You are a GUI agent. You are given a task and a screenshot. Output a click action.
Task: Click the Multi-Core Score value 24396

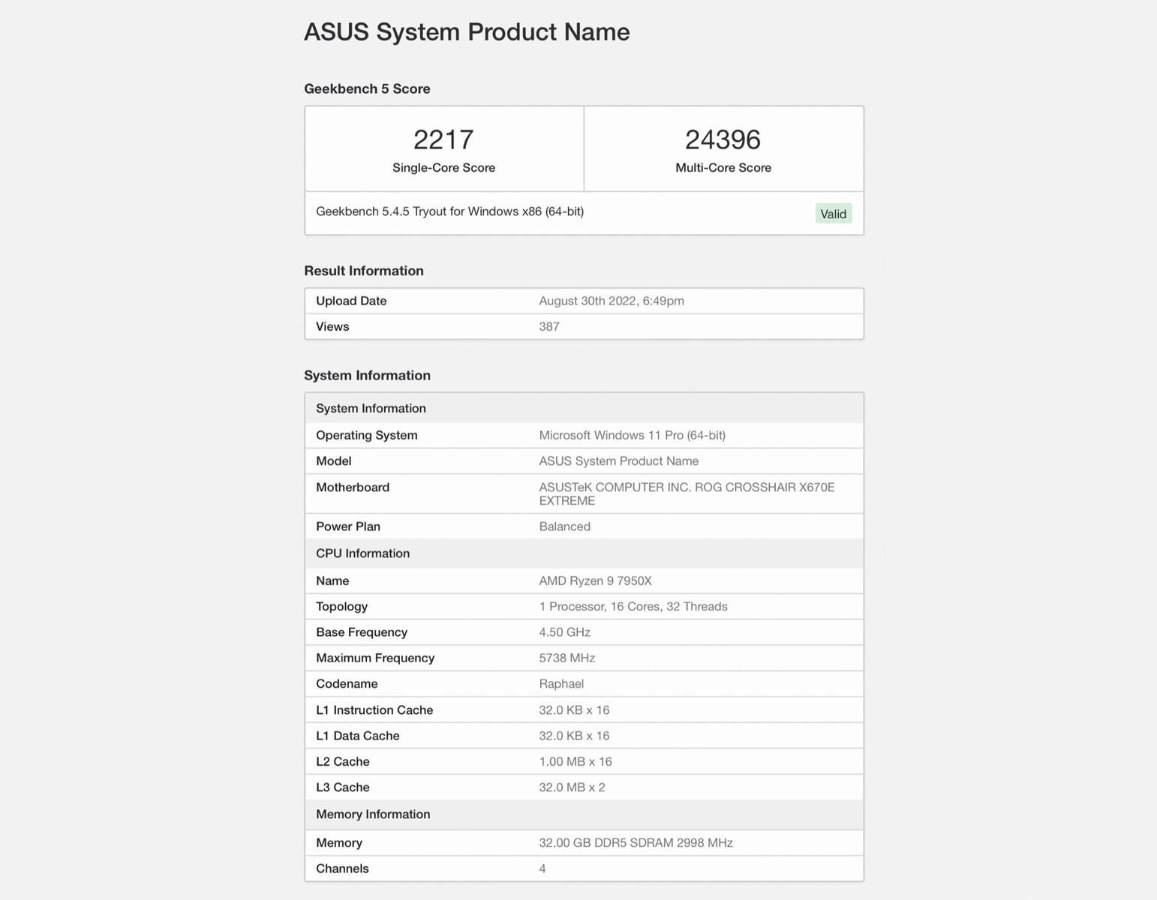click(723, 139)
